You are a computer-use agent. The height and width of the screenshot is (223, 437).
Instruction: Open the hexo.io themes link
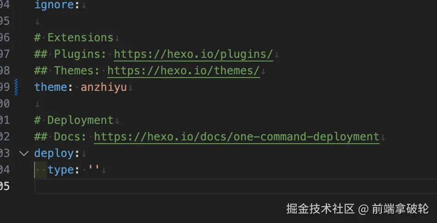point(184,71)
